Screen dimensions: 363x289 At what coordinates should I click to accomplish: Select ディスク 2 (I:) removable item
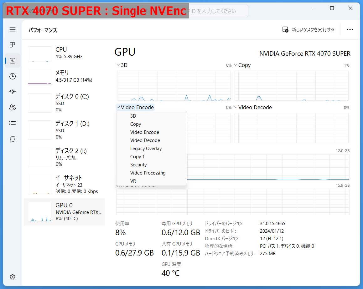[x=64, y=157]
